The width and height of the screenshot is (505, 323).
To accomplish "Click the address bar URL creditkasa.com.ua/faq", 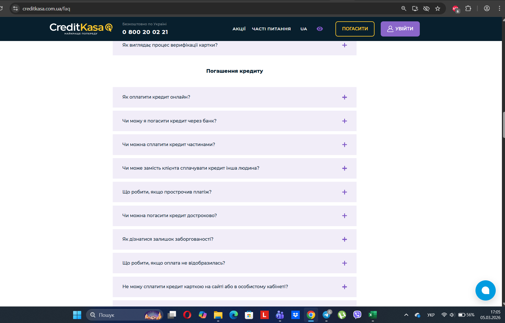I will (46, 9).
